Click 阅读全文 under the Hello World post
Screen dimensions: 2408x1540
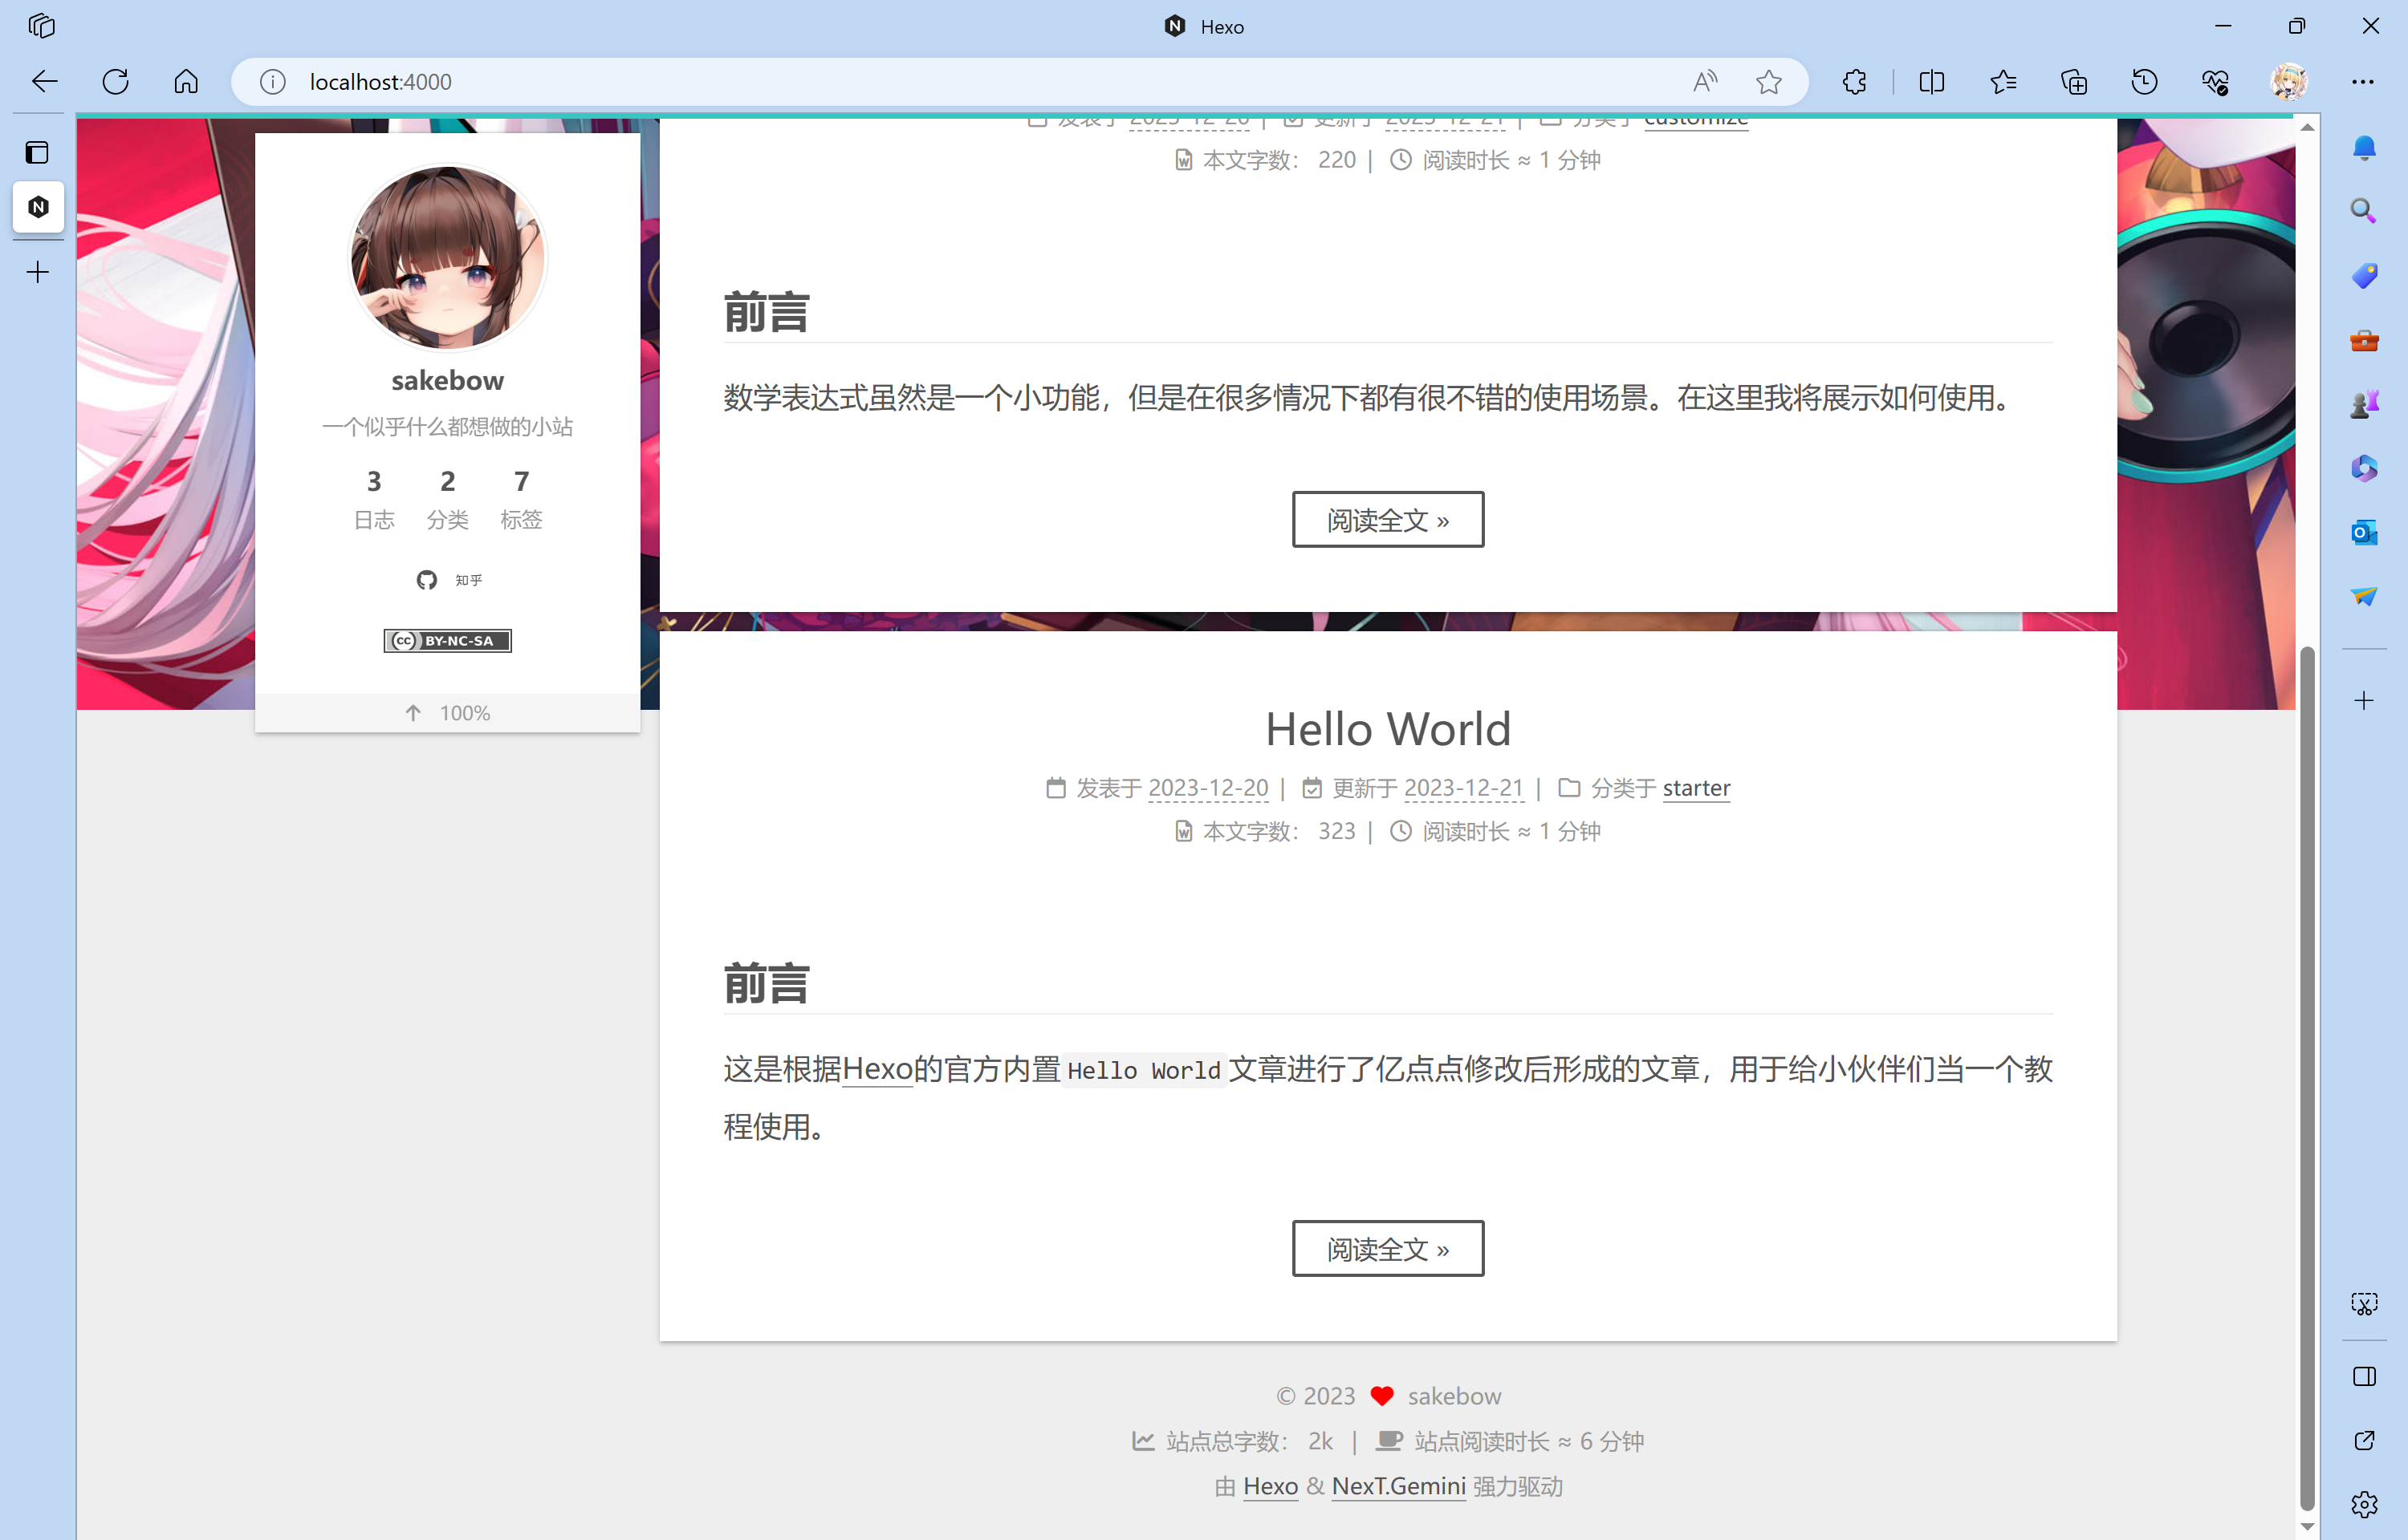point(1388,1248)
